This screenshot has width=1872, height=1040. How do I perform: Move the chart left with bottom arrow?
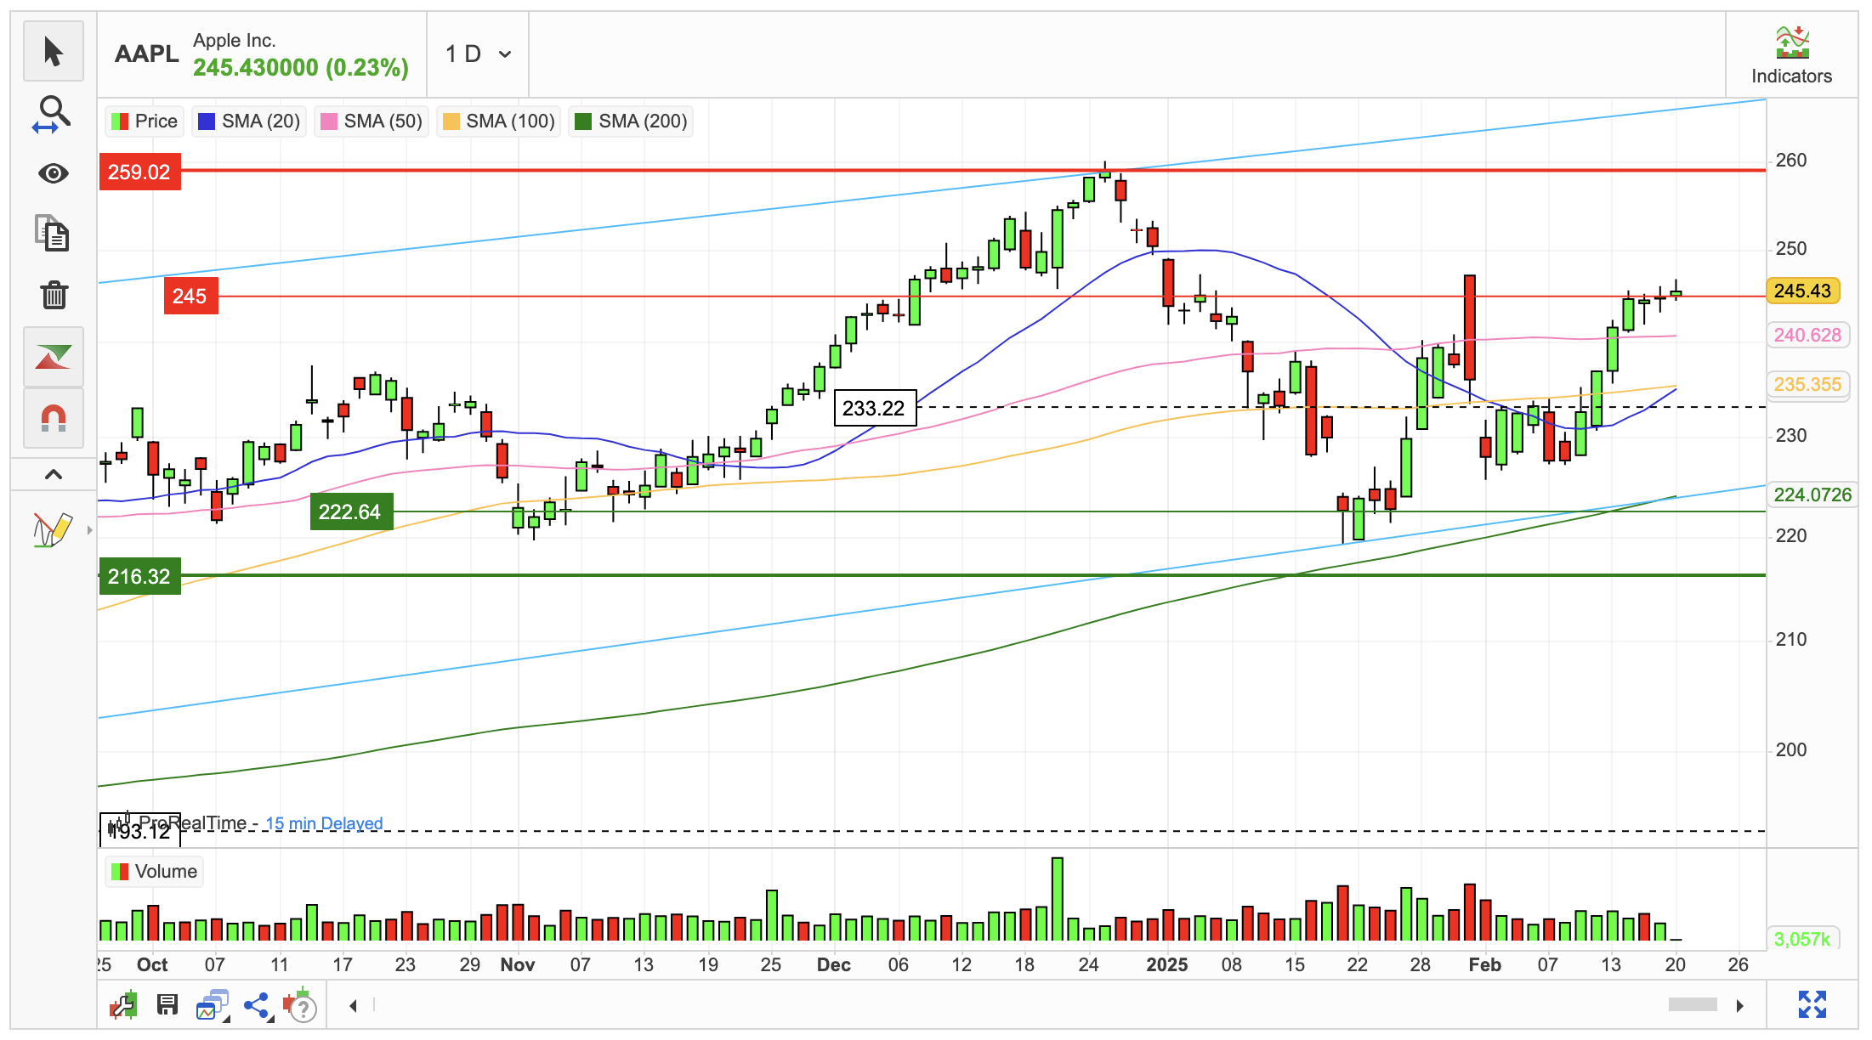353,1006
